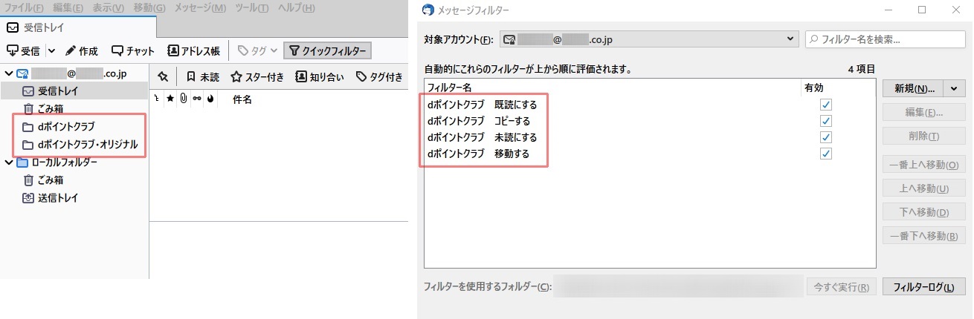Filter by タグ付き (Tagged) messages

tap(378, 76)
